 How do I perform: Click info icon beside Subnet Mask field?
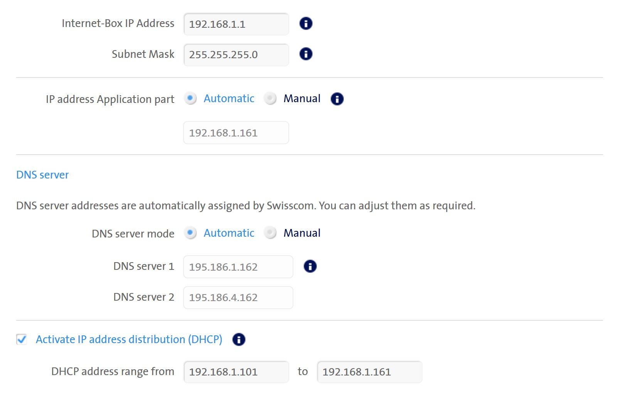[306, 54]
